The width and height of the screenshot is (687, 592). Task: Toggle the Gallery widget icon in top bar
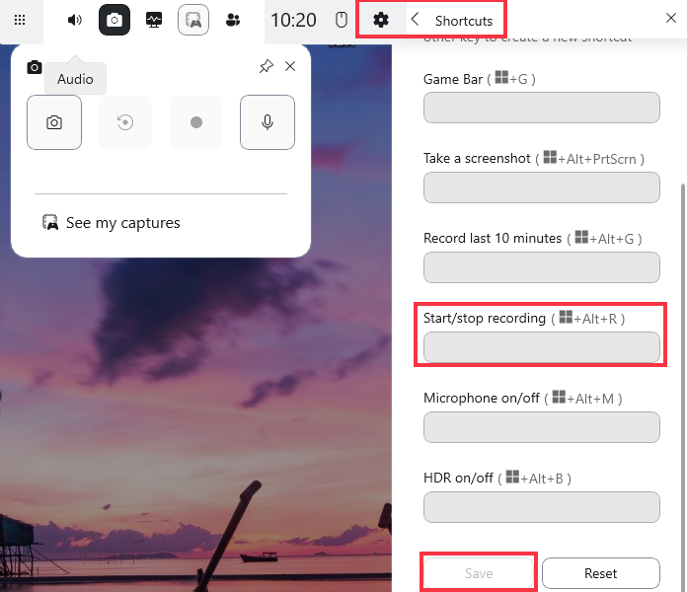(x=193, y=20)
